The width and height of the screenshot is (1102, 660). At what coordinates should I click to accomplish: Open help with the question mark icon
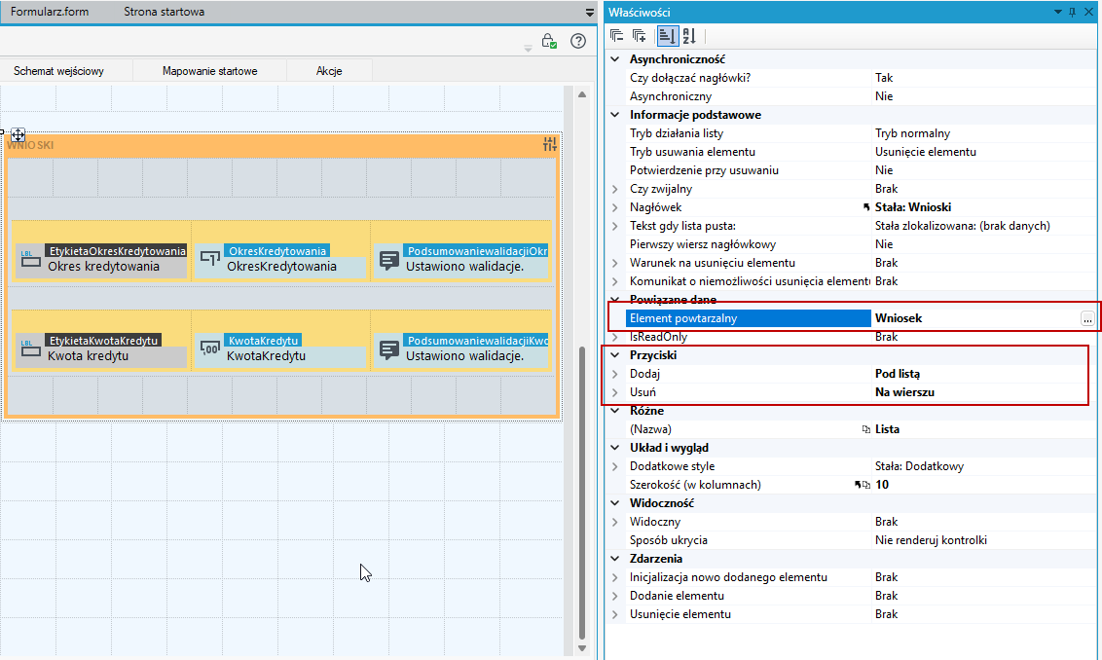point(577,42)
